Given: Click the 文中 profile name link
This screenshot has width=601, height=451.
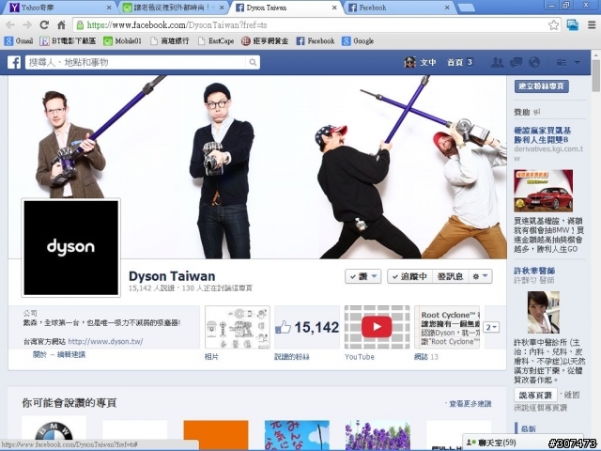Looking at the screenshot, I should pos(428,62).
